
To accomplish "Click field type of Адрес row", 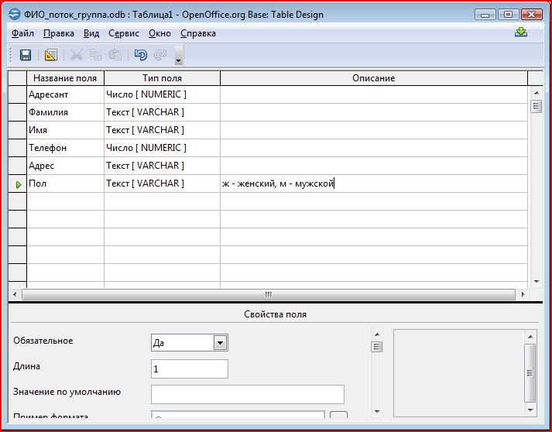I will [x=162, y=166].
